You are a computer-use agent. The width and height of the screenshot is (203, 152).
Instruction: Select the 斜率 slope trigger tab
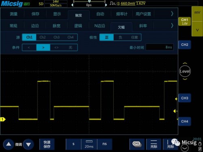pyautogui.click(x=143, y=26)
